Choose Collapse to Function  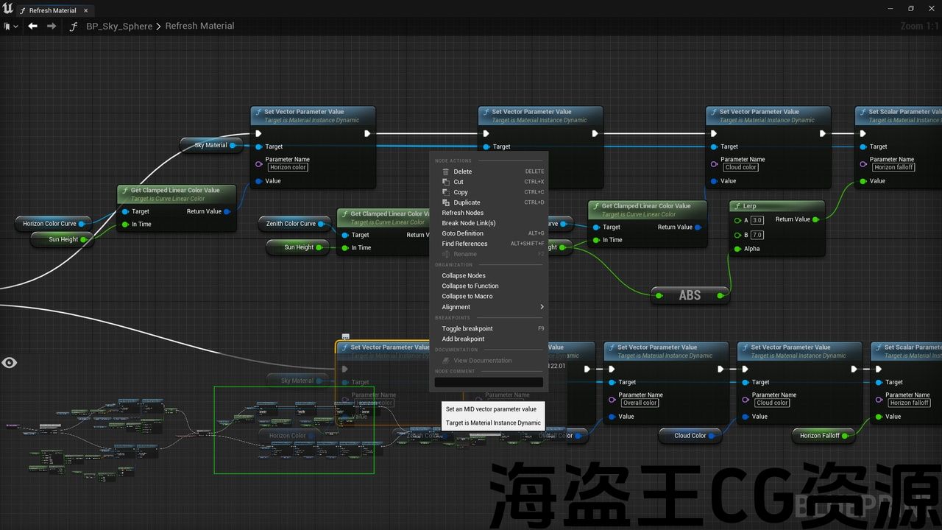coord(470,286)
